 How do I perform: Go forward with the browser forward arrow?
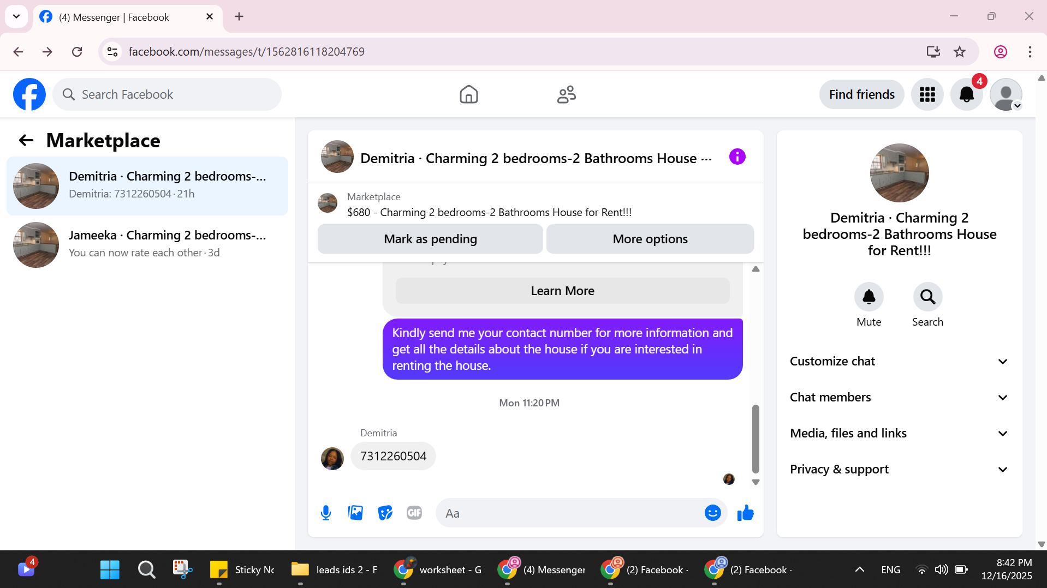(47, 52)
